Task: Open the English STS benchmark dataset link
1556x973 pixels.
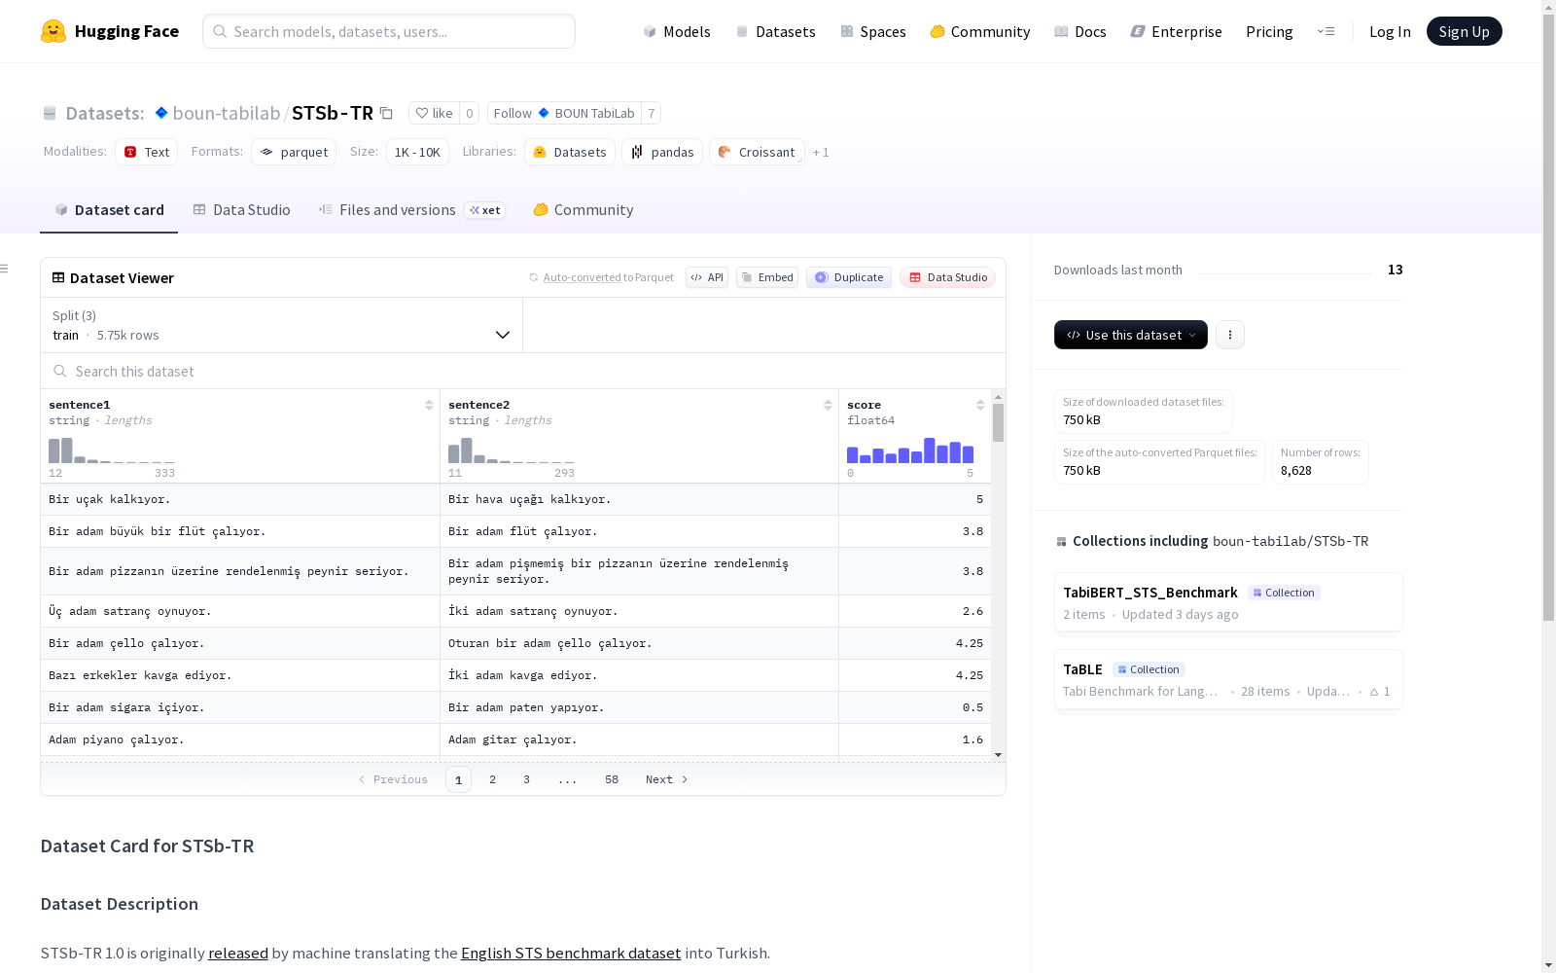Action: click(x=571, y=953)
